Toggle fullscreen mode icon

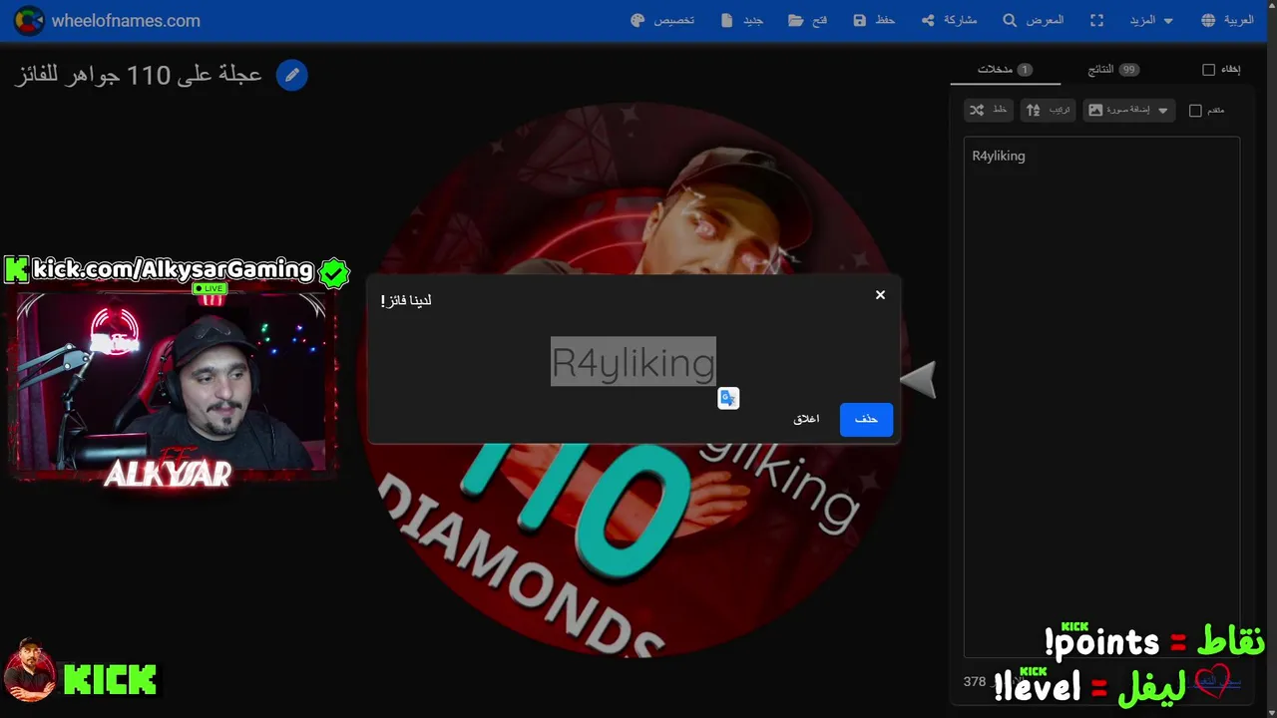pos(1096,20)
